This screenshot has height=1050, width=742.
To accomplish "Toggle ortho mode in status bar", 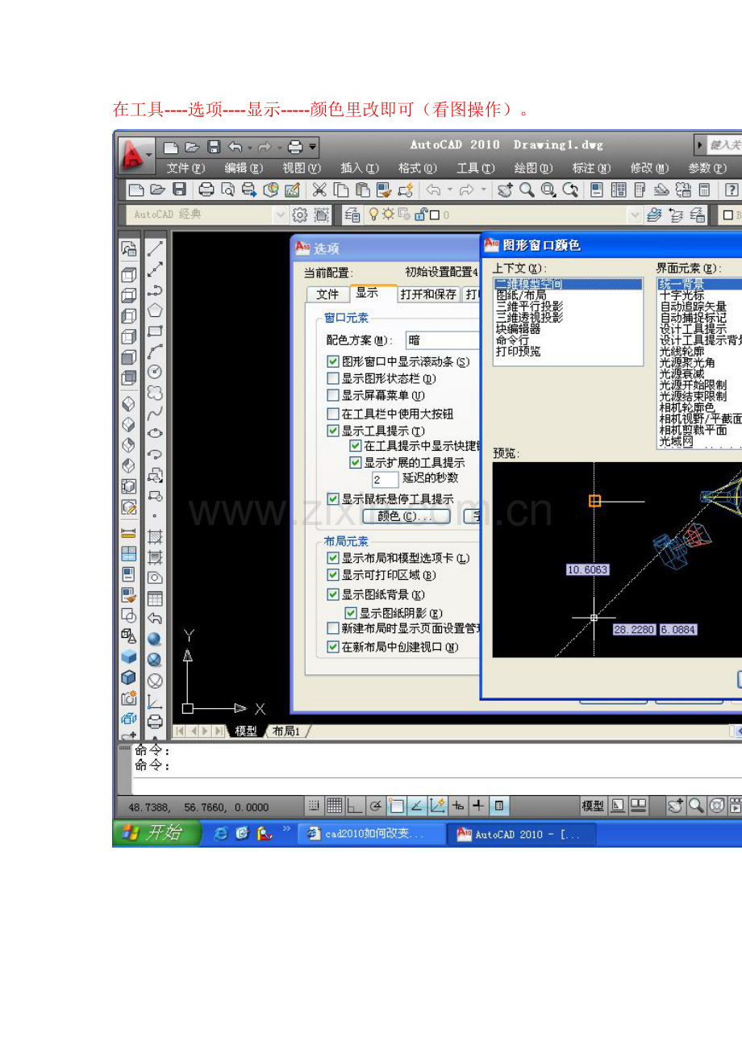I will pos(355,806).
